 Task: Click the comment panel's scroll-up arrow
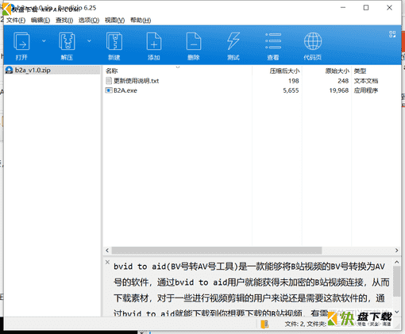[x=396, y=262]
